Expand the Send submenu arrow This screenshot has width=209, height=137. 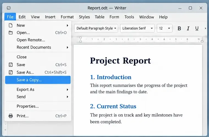(x=67, y=97)
